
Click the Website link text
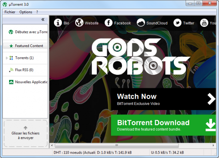(x=92, y=23)
